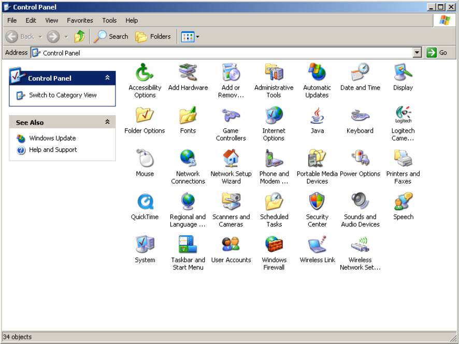This screenshot has width=459, height=344.
Task: Open the Tools menu
Action: (109, 21)
